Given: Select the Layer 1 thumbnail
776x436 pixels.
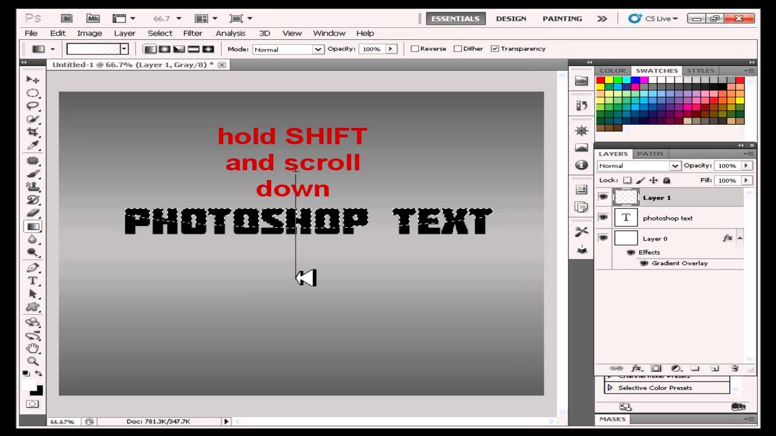Looking at the screenshot, I should click(626, 197).
